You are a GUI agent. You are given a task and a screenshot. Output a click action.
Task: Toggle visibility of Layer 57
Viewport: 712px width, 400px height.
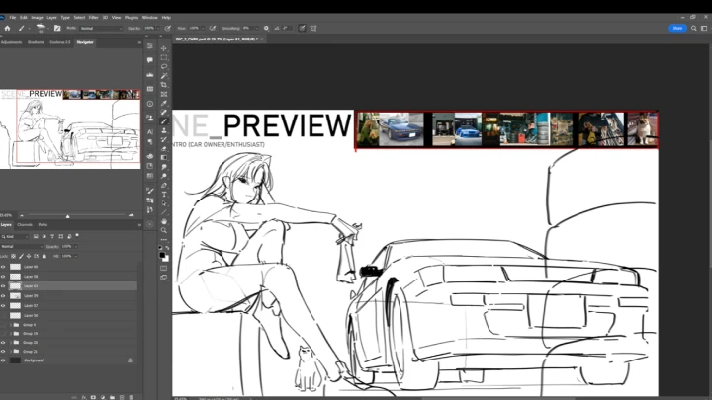pyautogui.click(x=3, y=305)
